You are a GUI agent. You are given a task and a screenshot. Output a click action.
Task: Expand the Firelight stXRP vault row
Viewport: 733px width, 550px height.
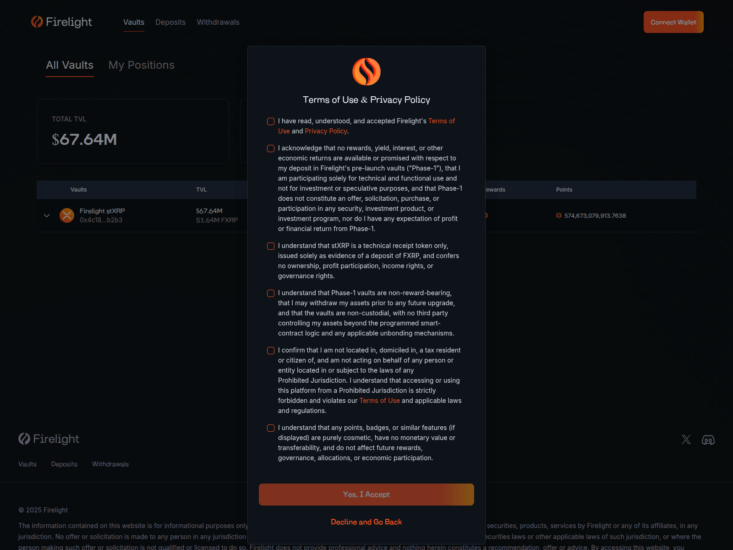point(47,215)
